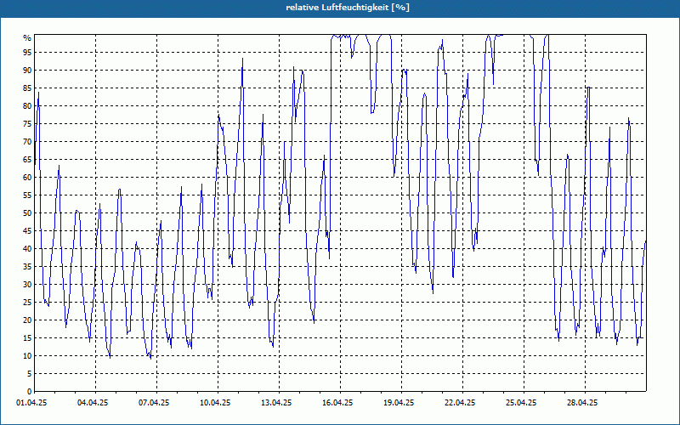Select the y-axis value 90
This screenshot has width=680, height=425.
pos(27,71)
